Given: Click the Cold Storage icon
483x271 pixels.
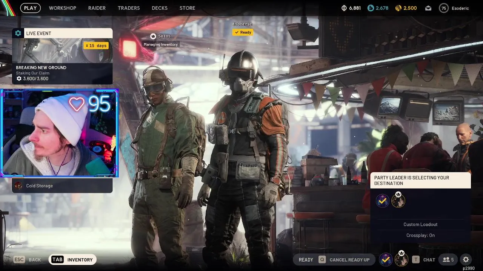Looking at the screenshot, I should (18, 186).
